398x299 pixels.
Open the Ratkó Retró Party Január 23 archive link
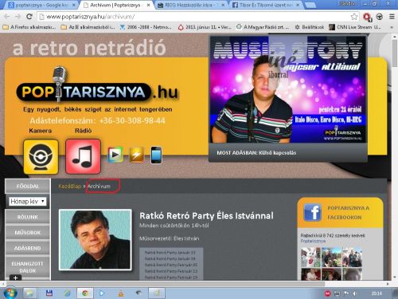170,253
